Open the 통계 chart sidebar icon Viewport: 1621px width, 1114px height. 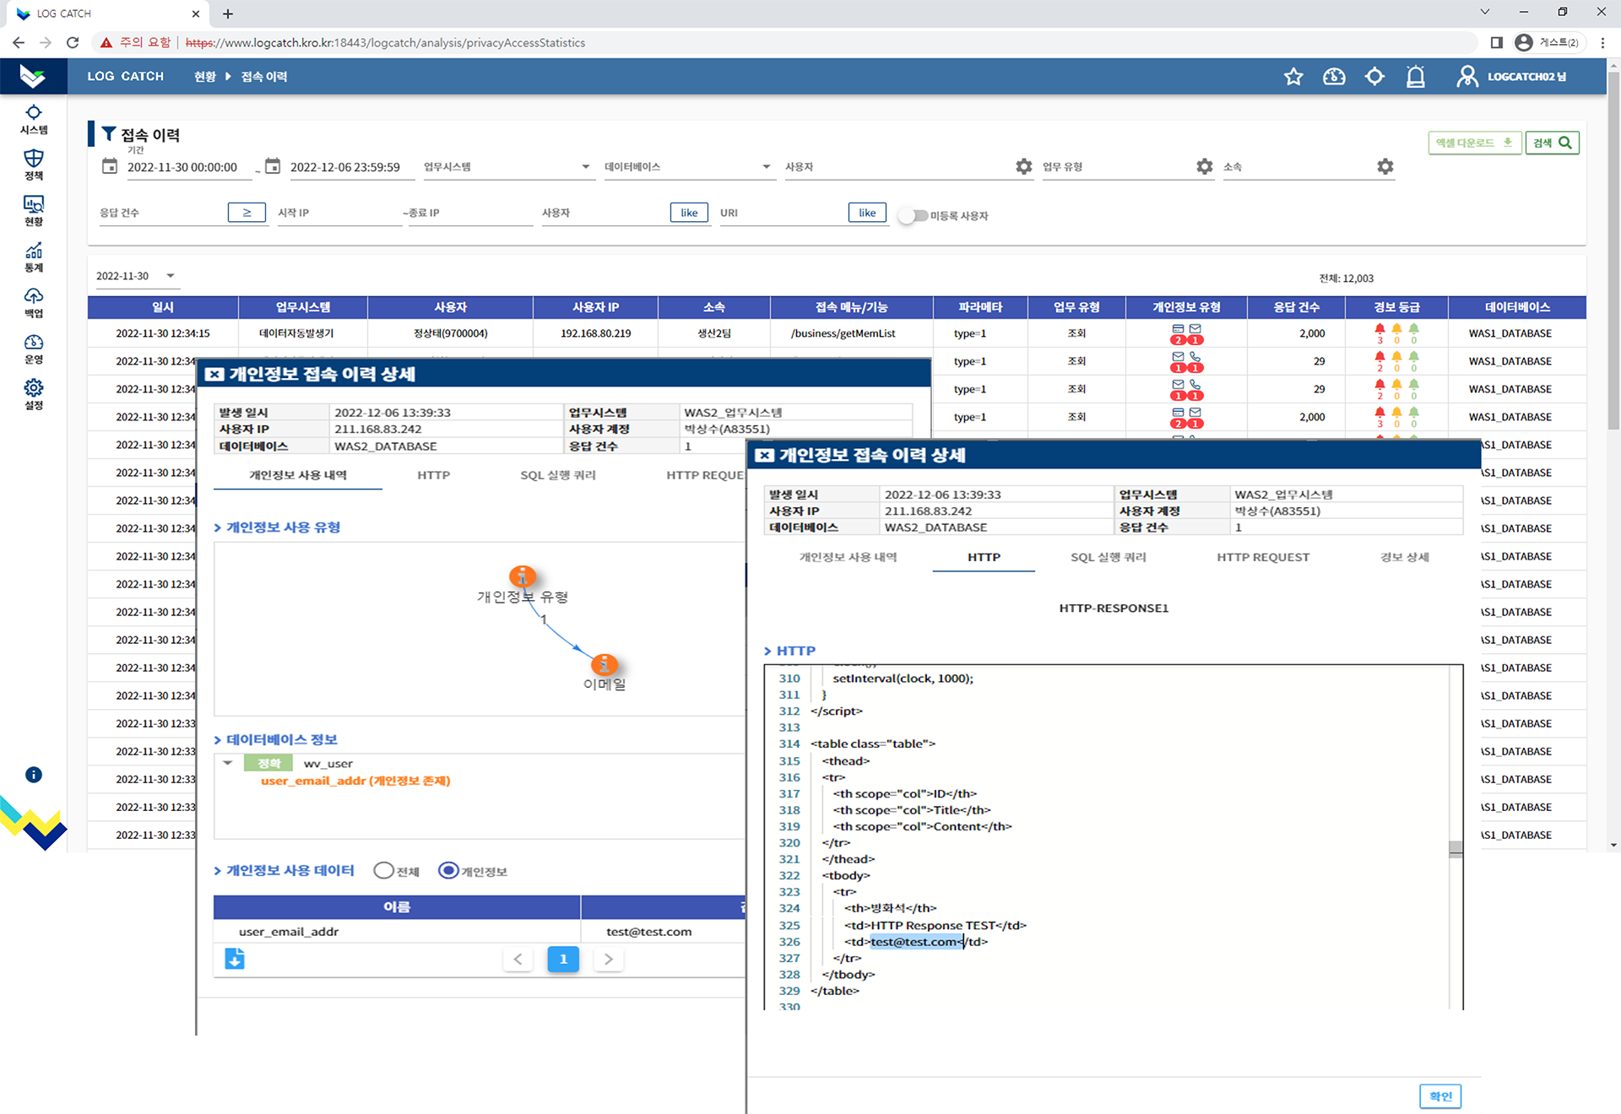pyautogui.click(x=34, y=257)
